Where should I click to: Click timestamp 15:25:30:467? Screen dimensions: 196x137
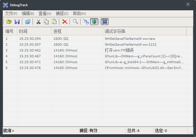tap(30, 56)
